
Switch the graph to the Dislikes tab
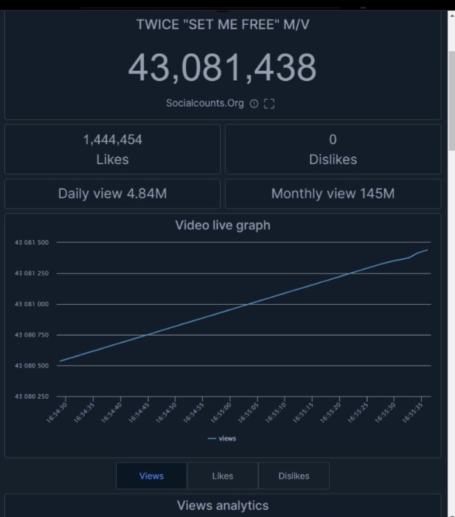pos(294,476)
